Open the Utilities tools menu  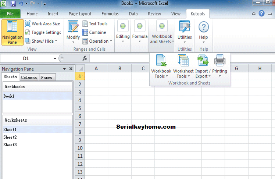(185, 32)
